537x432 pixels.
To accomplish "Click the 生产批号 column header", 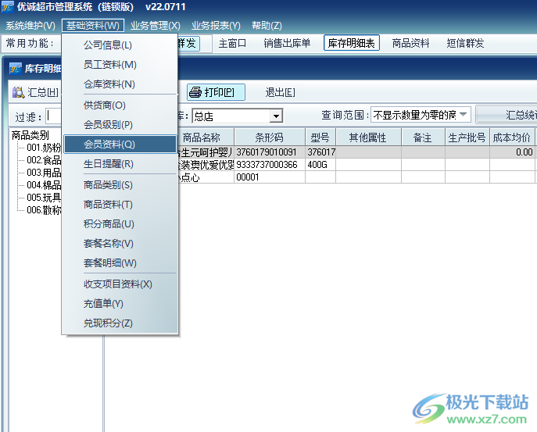I will (467, 137).
